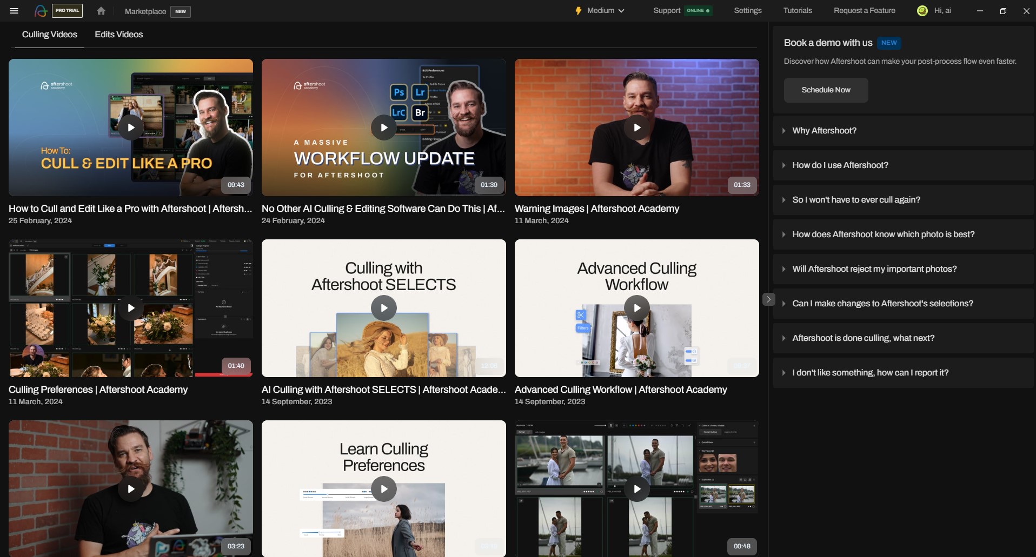Click the ONLINE status badge next to Support

pos(698,11)
